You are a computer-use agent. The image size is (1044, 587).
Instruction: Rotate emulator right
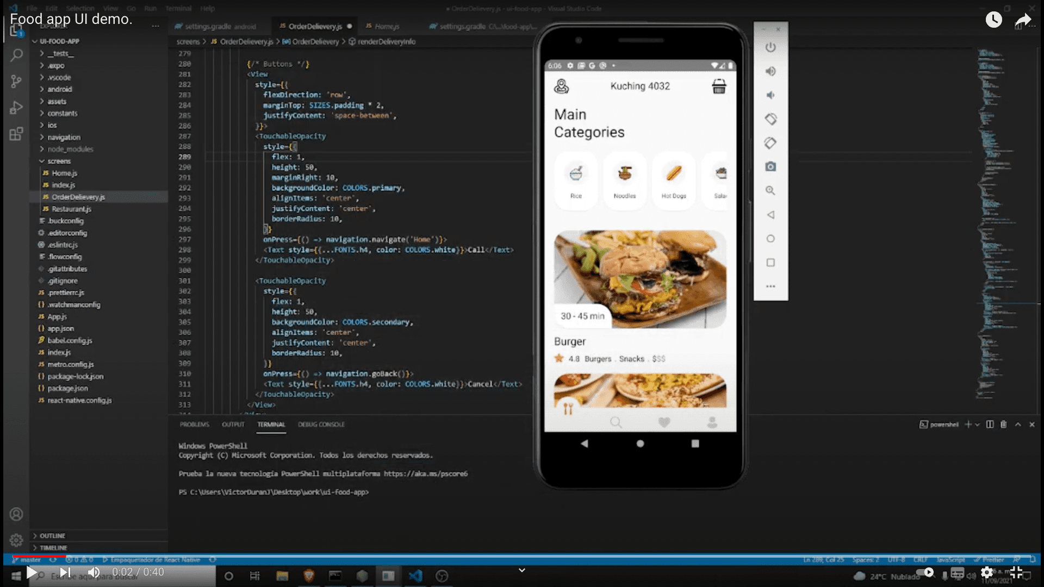coord(770,143)
